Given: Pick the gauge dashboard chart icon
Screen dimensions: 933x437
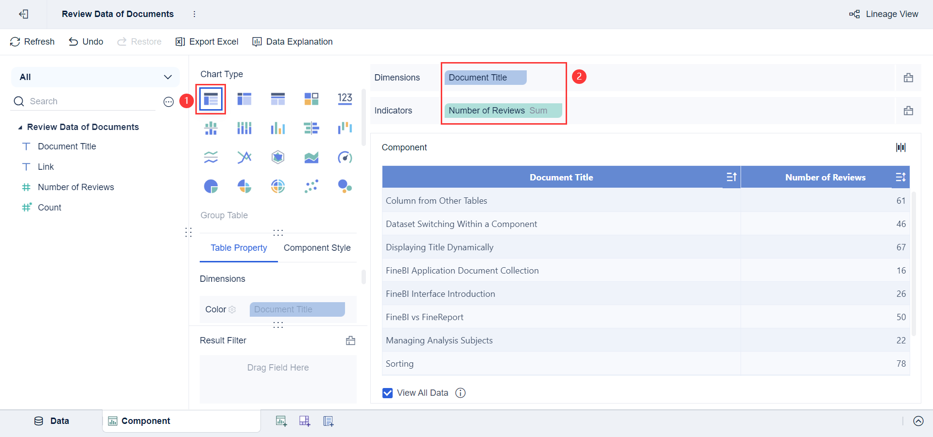Looking at the screenshot, I should pos(345,157).
